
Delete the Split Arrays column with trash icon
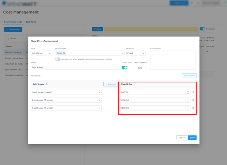[46, 84]
